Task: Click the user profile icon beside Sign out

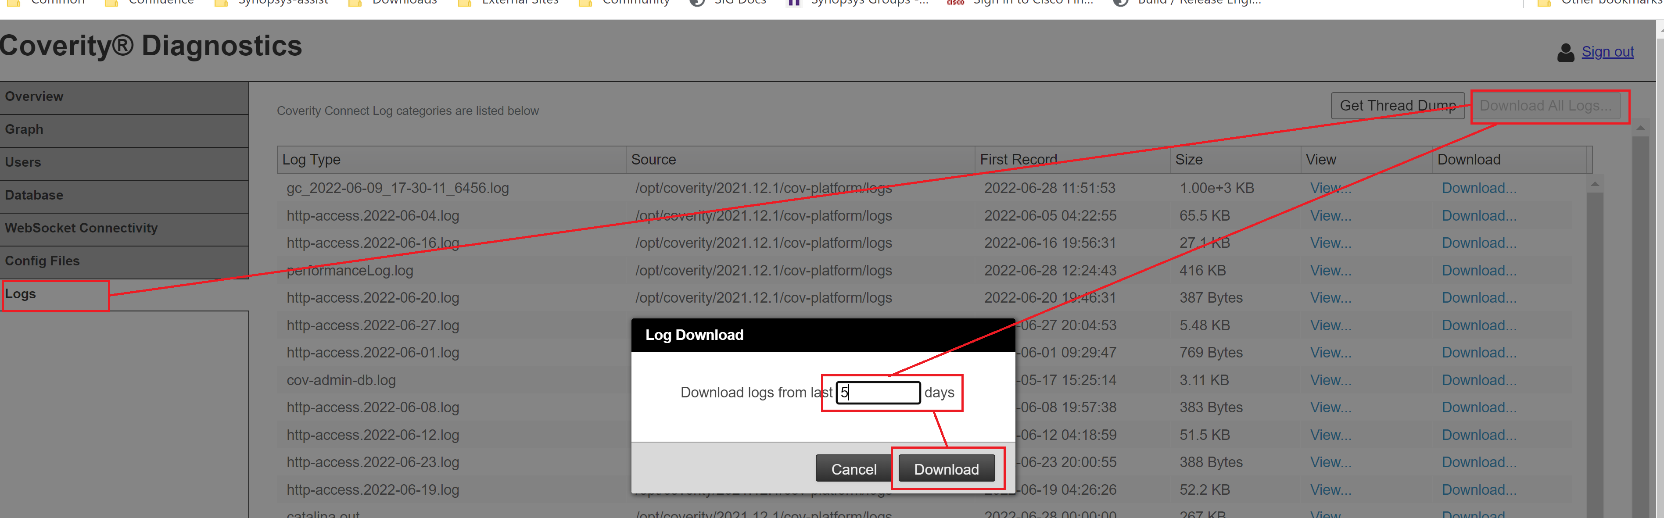Action: [x=1565, y=52]
